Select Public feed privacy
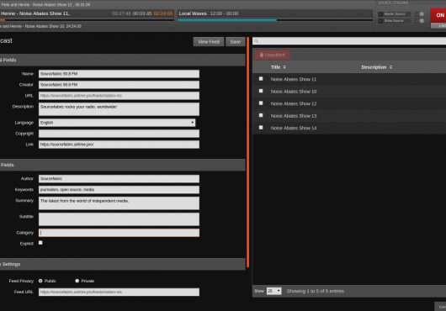Image resolution: width=446 pixels, height=311 pixels. [x=40, y=281]
